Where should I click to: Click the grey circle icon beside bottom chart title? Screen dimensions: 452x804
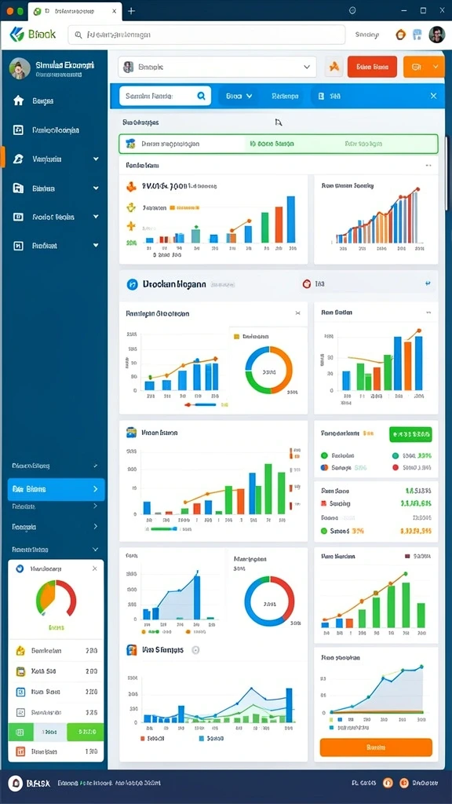click(x=195, y=649)
